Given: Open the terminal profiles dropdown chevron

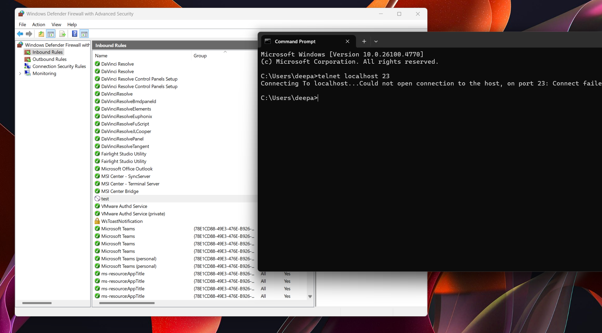Looking at the screenshot, I should 376,41.
